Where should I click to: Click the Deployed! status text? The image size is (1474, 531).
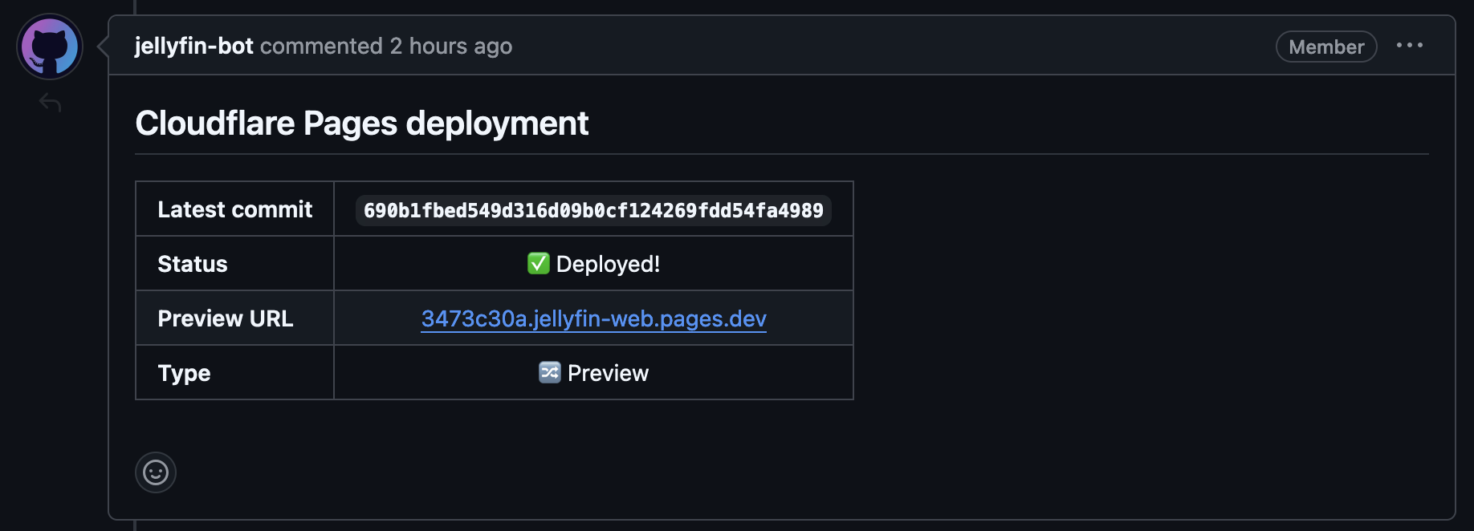(608, 264)
